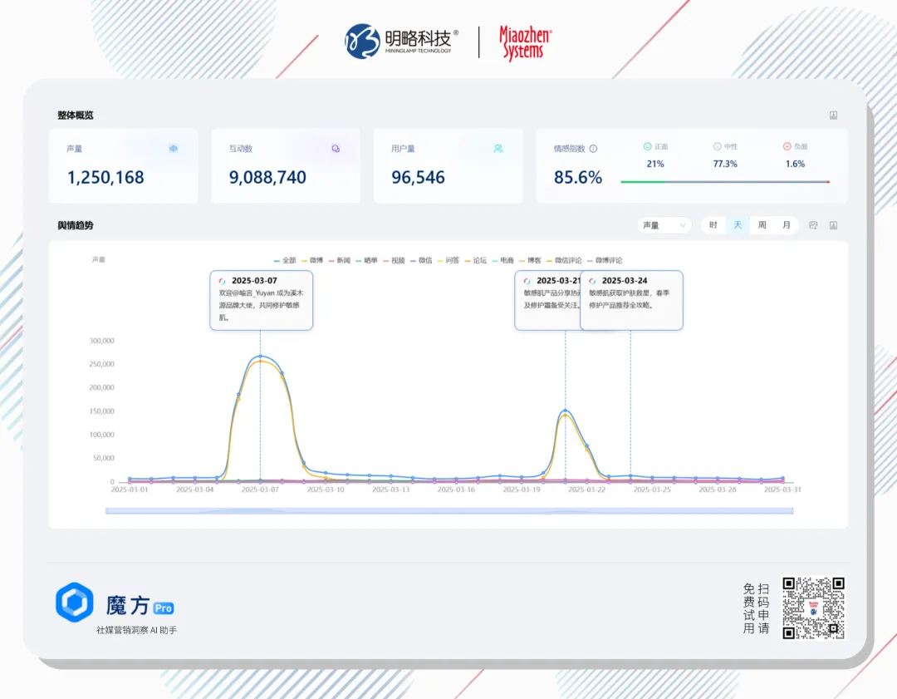
Task: Toggle 晒单 series in chart legend
Action: point(367,260)
